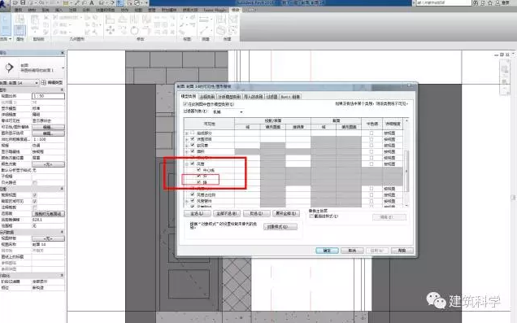Open the filter list dropdown showing 机械
The height and width of the screenshot is (323, 517).
(228, 112)
